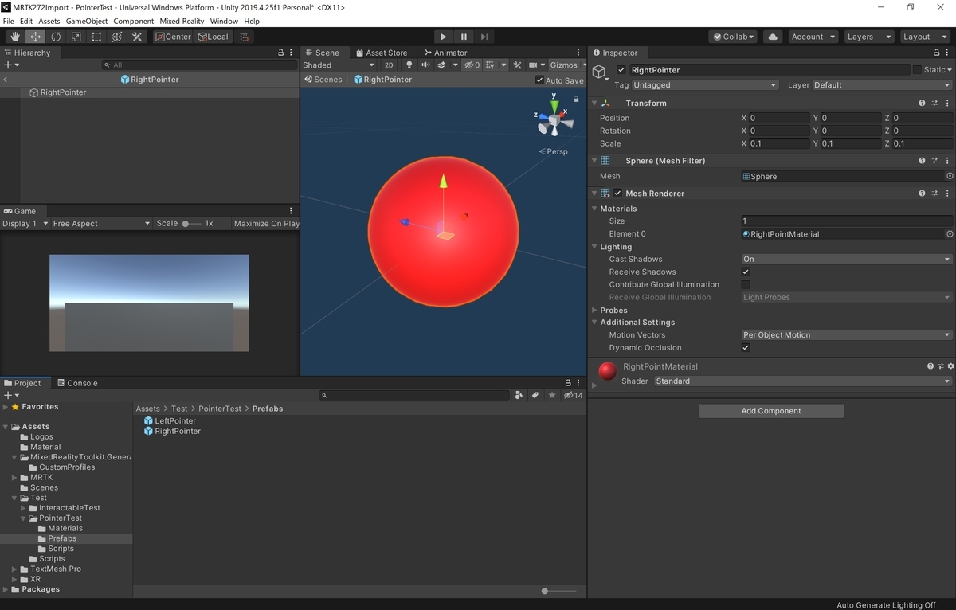Open the Cast Shadows dropdown
The image size is (956, 610).
(x=846, y=259)
